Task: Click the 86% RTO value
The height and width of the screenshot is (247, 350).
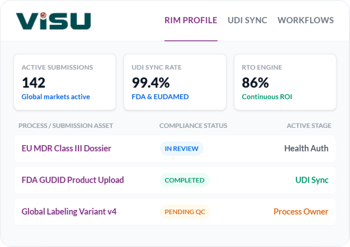Action: click(x=256, y=82)
